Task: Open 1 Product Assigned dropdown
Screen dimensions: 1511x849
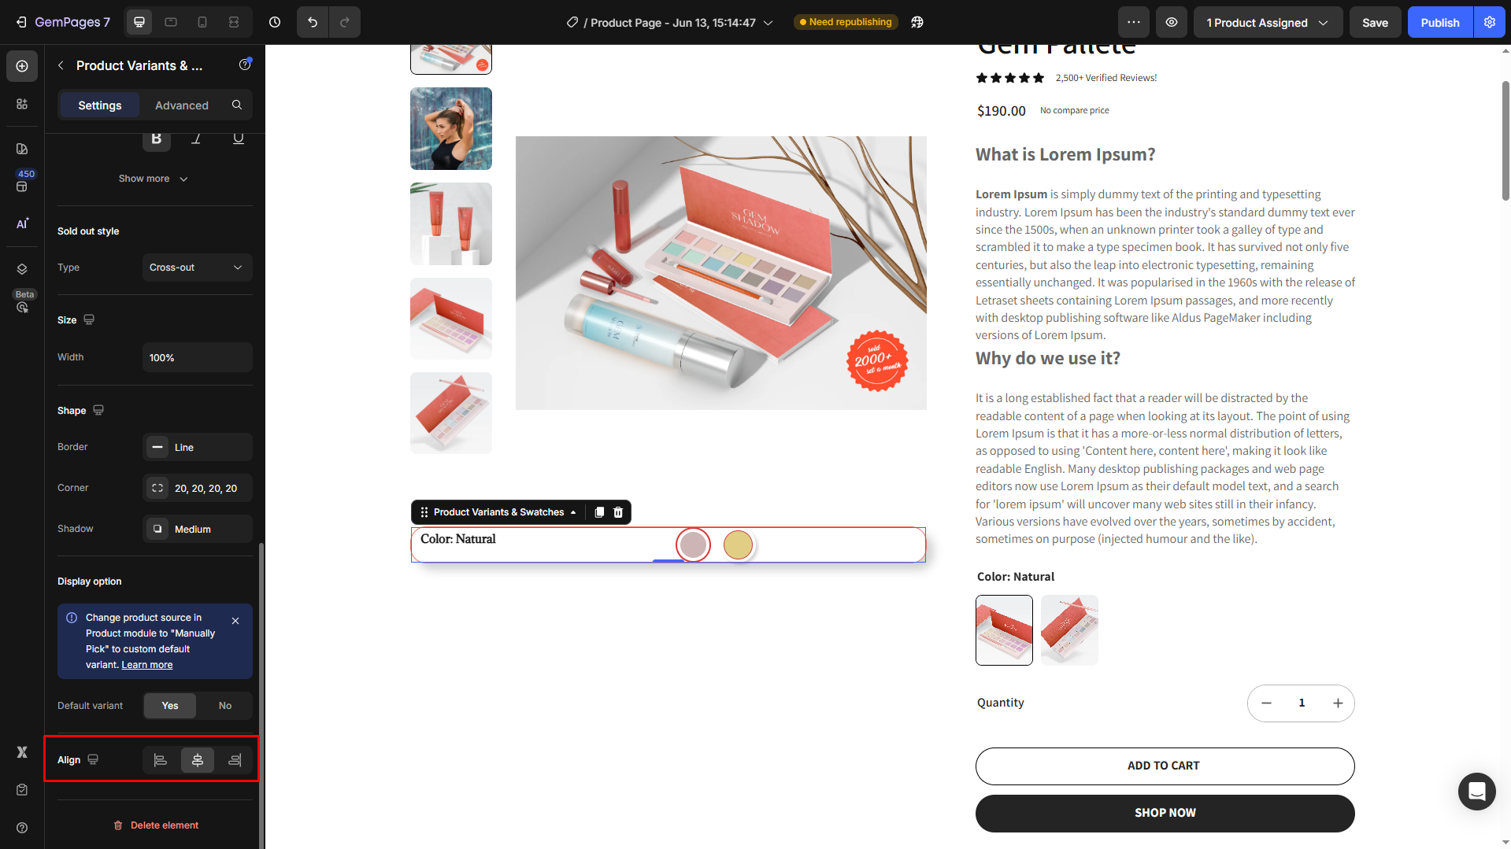Action: coord(1267,22)
